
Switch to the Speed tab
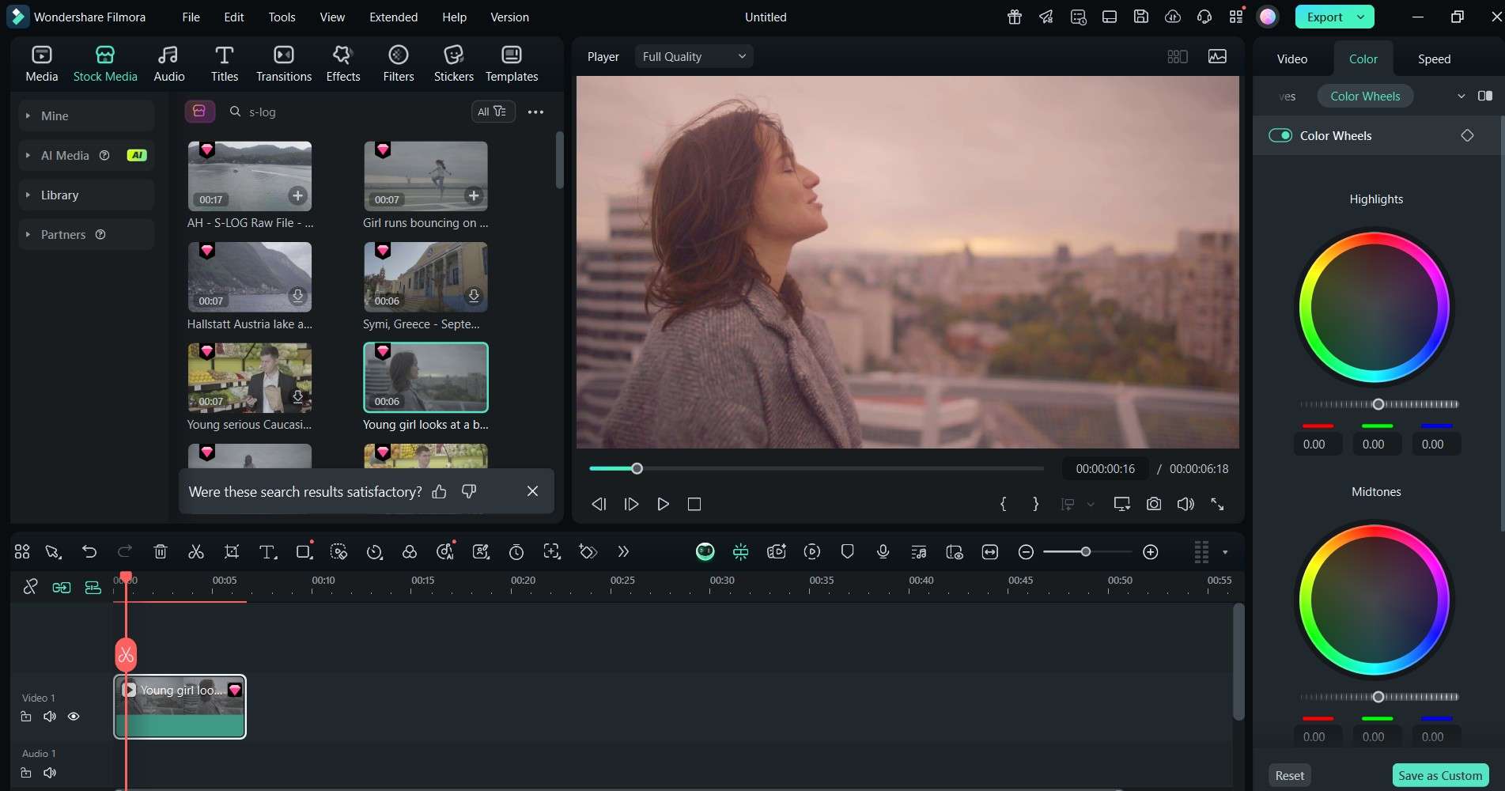pyautogui.click(x=1433, y=59)
